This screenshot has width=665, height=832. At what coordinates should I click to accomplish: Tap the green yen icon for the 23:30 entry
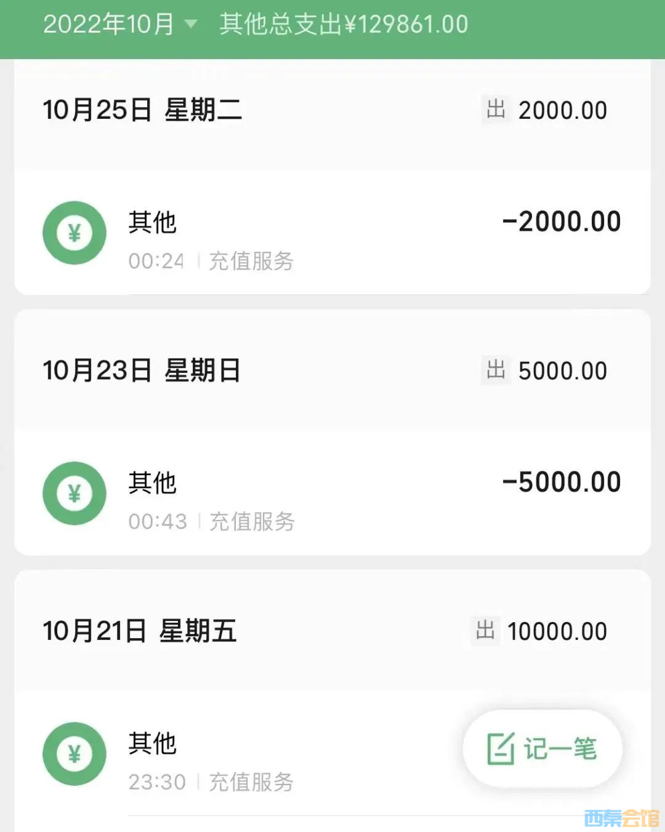[x=75, y=754]
